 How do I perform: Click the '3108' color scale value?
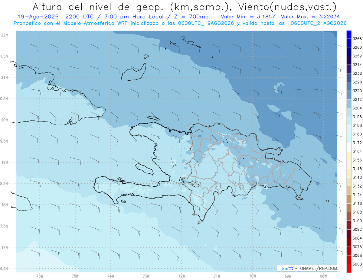tap(357, 212)
